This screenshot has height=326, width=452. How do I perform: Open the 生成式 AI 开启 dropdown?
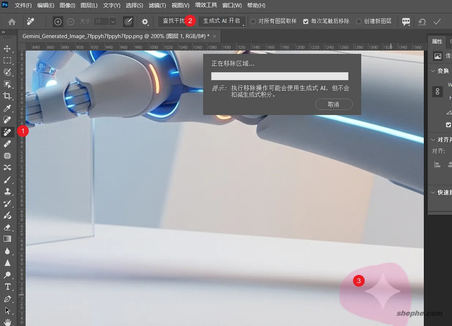pyautogui.click(x=222, y=21)
